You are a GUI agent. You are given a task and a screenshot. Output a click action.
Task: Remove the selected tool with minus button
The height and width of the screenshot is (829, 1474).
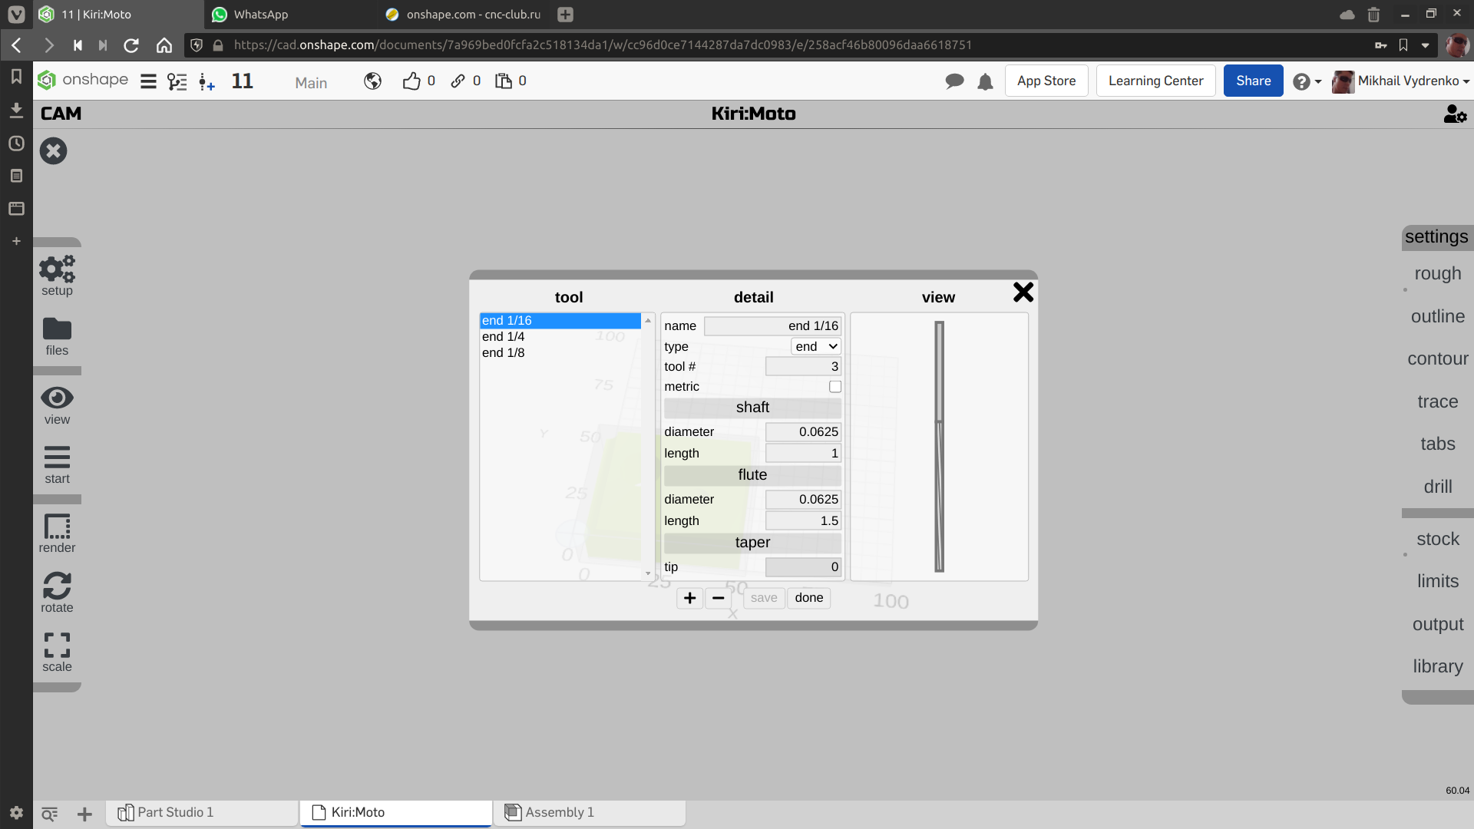point(718,598)
